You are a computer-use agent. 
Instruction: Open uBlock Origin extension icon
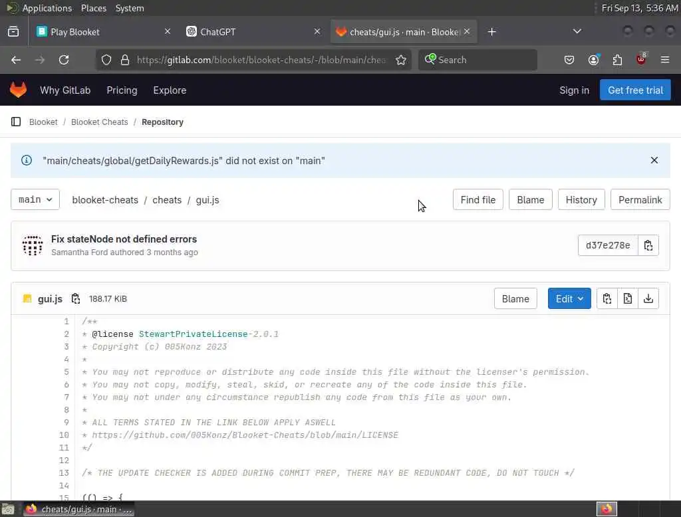pos(641,59)
